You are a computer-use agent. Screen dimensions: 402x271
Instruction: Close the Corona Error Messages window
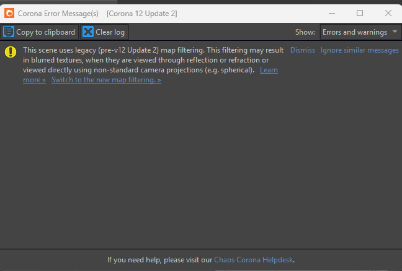click(388, 13)
